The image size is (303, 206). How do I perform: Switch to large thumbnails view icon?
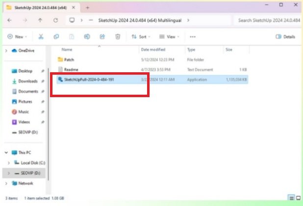pyautogui.click(x=298, y=198)
